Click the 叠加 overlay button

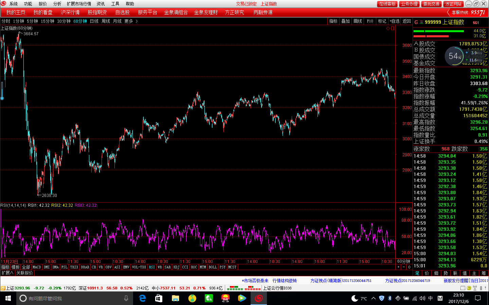click(x=346, y=21)
